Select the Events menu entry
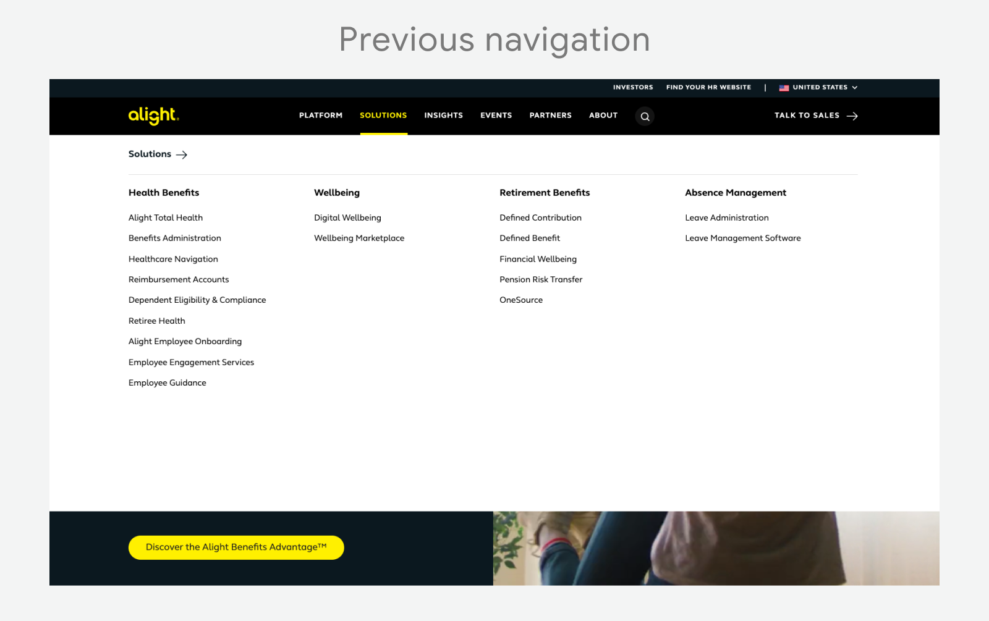989x621 pixels. point(496,116)
